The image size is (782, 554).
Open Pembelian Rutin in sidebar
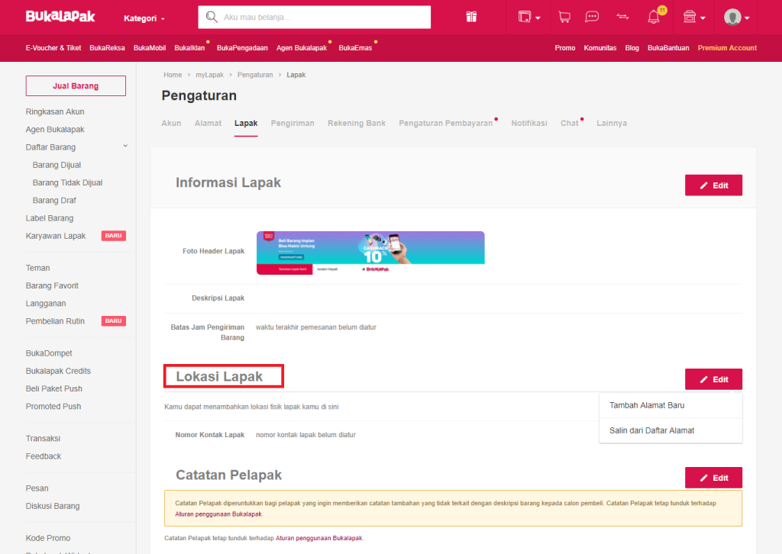[55, 321]
